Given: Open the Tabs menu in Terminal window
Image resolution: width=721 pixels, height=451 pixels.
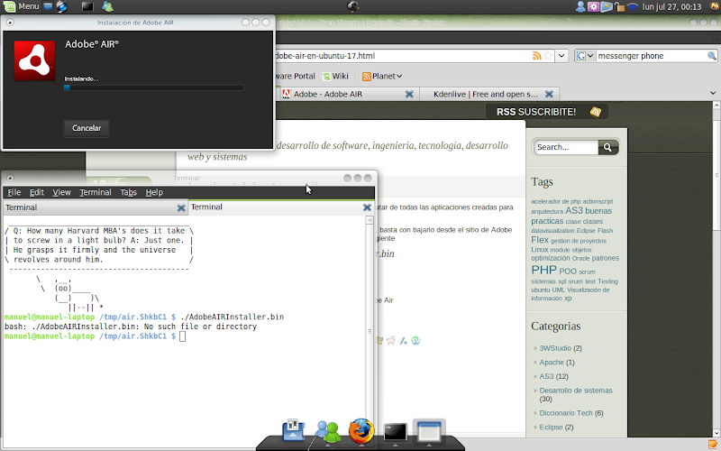Looking at the screenshot, I should [x=129, y=192].
